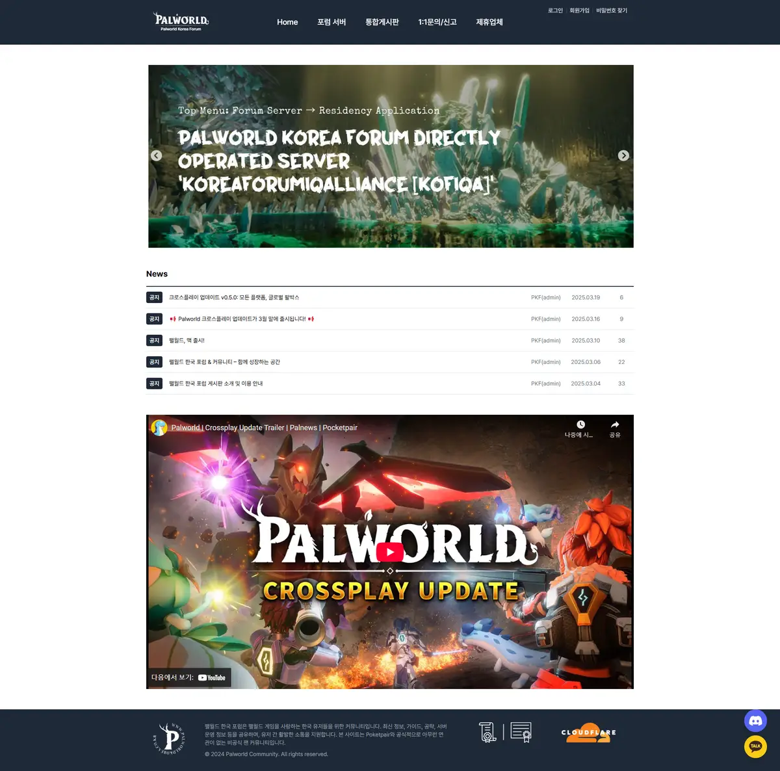Click the view count 38
The width and height of the screenshot is (780, 771).
[621, 341]
